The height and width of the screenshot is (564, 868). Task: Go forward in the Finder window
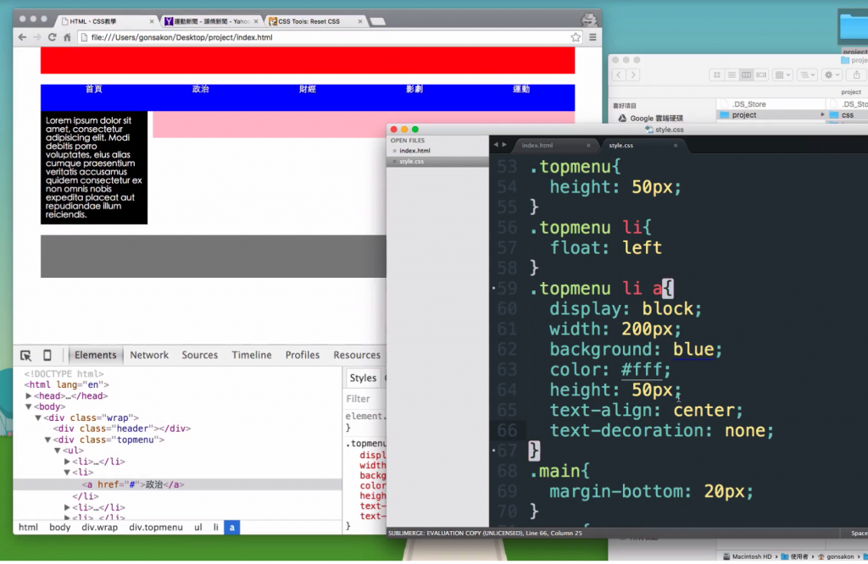pyautogui.click(x=633, y=75)
